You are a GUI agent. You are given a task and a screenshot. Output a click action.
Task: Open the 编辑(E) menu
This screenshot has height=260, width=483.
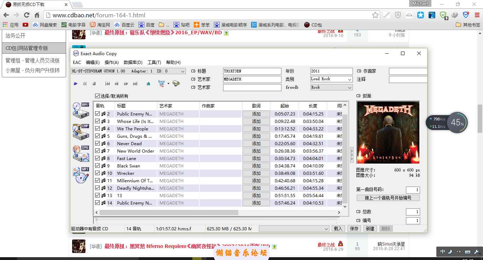click(93, 62)
